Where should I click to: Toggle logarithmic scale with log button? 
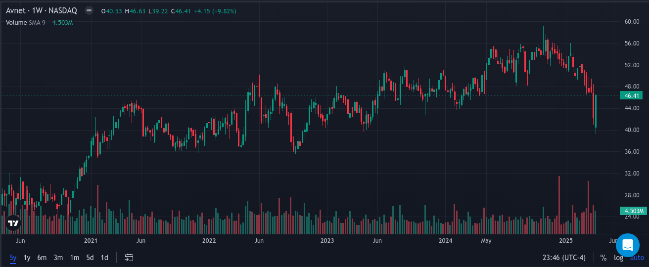tap(618, 258)
